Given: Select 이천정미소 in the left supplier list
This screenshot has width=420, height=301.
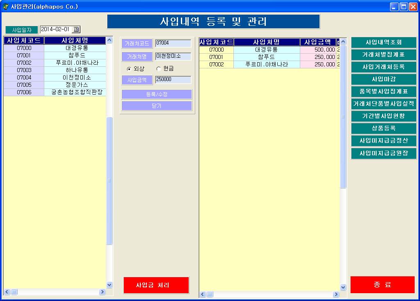Looking at the screenshot, I should 75,77.
